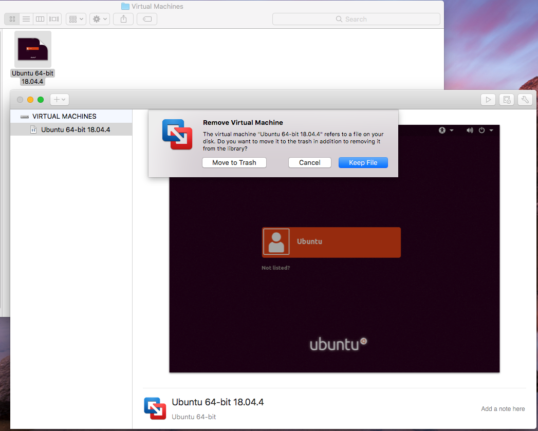This screenshot has width=538, height=431.
Task: Click the drive icon beside VIRTUAL MACHINES
Action: click(24, 117)
